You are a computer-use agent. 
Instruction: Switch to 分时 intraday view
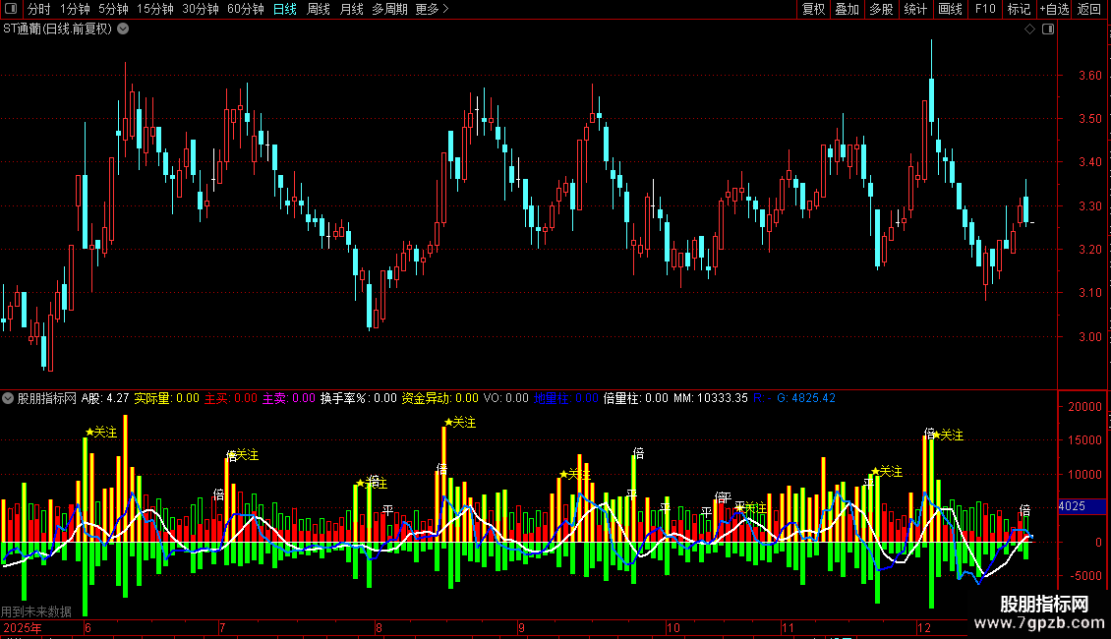(39, 9)
